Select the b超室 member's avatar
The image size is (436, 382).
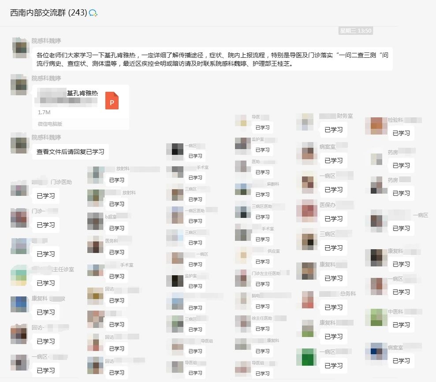click(95, 221)
